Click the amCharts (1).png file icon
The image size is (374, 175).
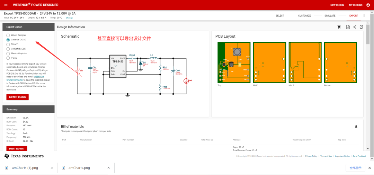click(7, 168)
